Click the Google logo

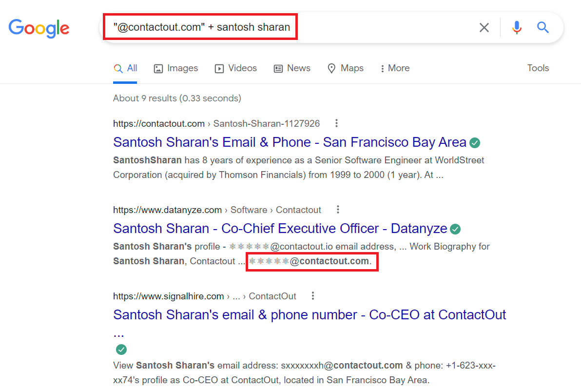pyautogui.click(x=39, y=28)
